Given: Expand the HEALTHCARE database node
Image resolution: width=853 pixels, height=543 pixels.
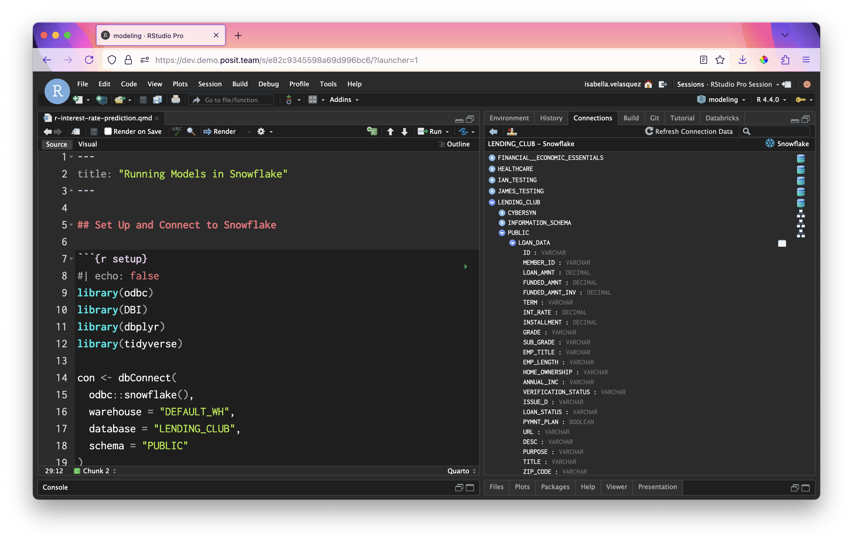Looking at the screenshot, I should pos(492,169).
